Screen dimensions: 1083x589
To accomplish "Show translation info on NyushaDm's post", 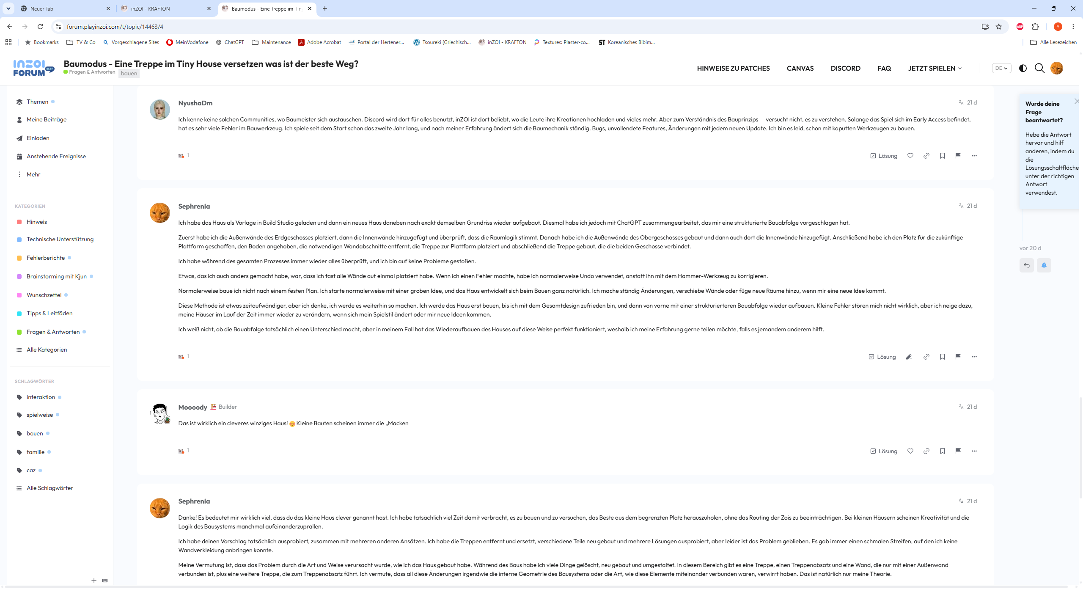I will pos(961,102).
